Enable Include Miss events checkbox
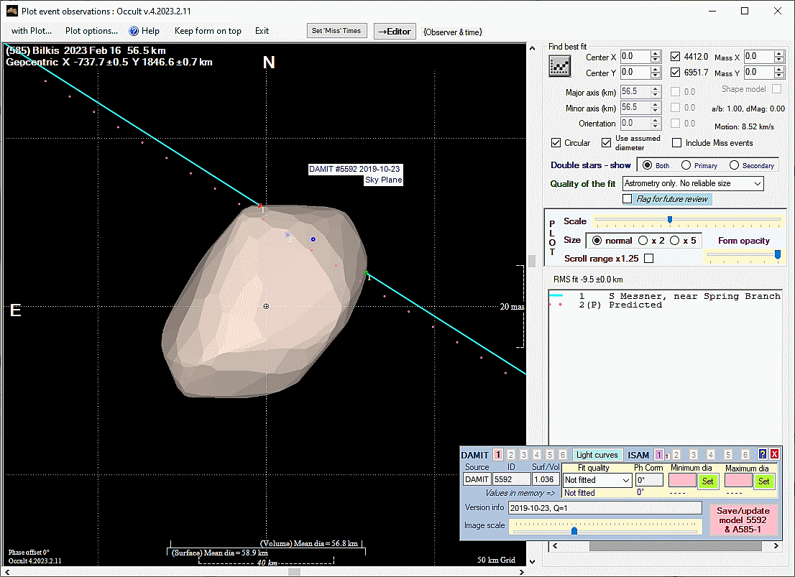 [x=677, y=143]
